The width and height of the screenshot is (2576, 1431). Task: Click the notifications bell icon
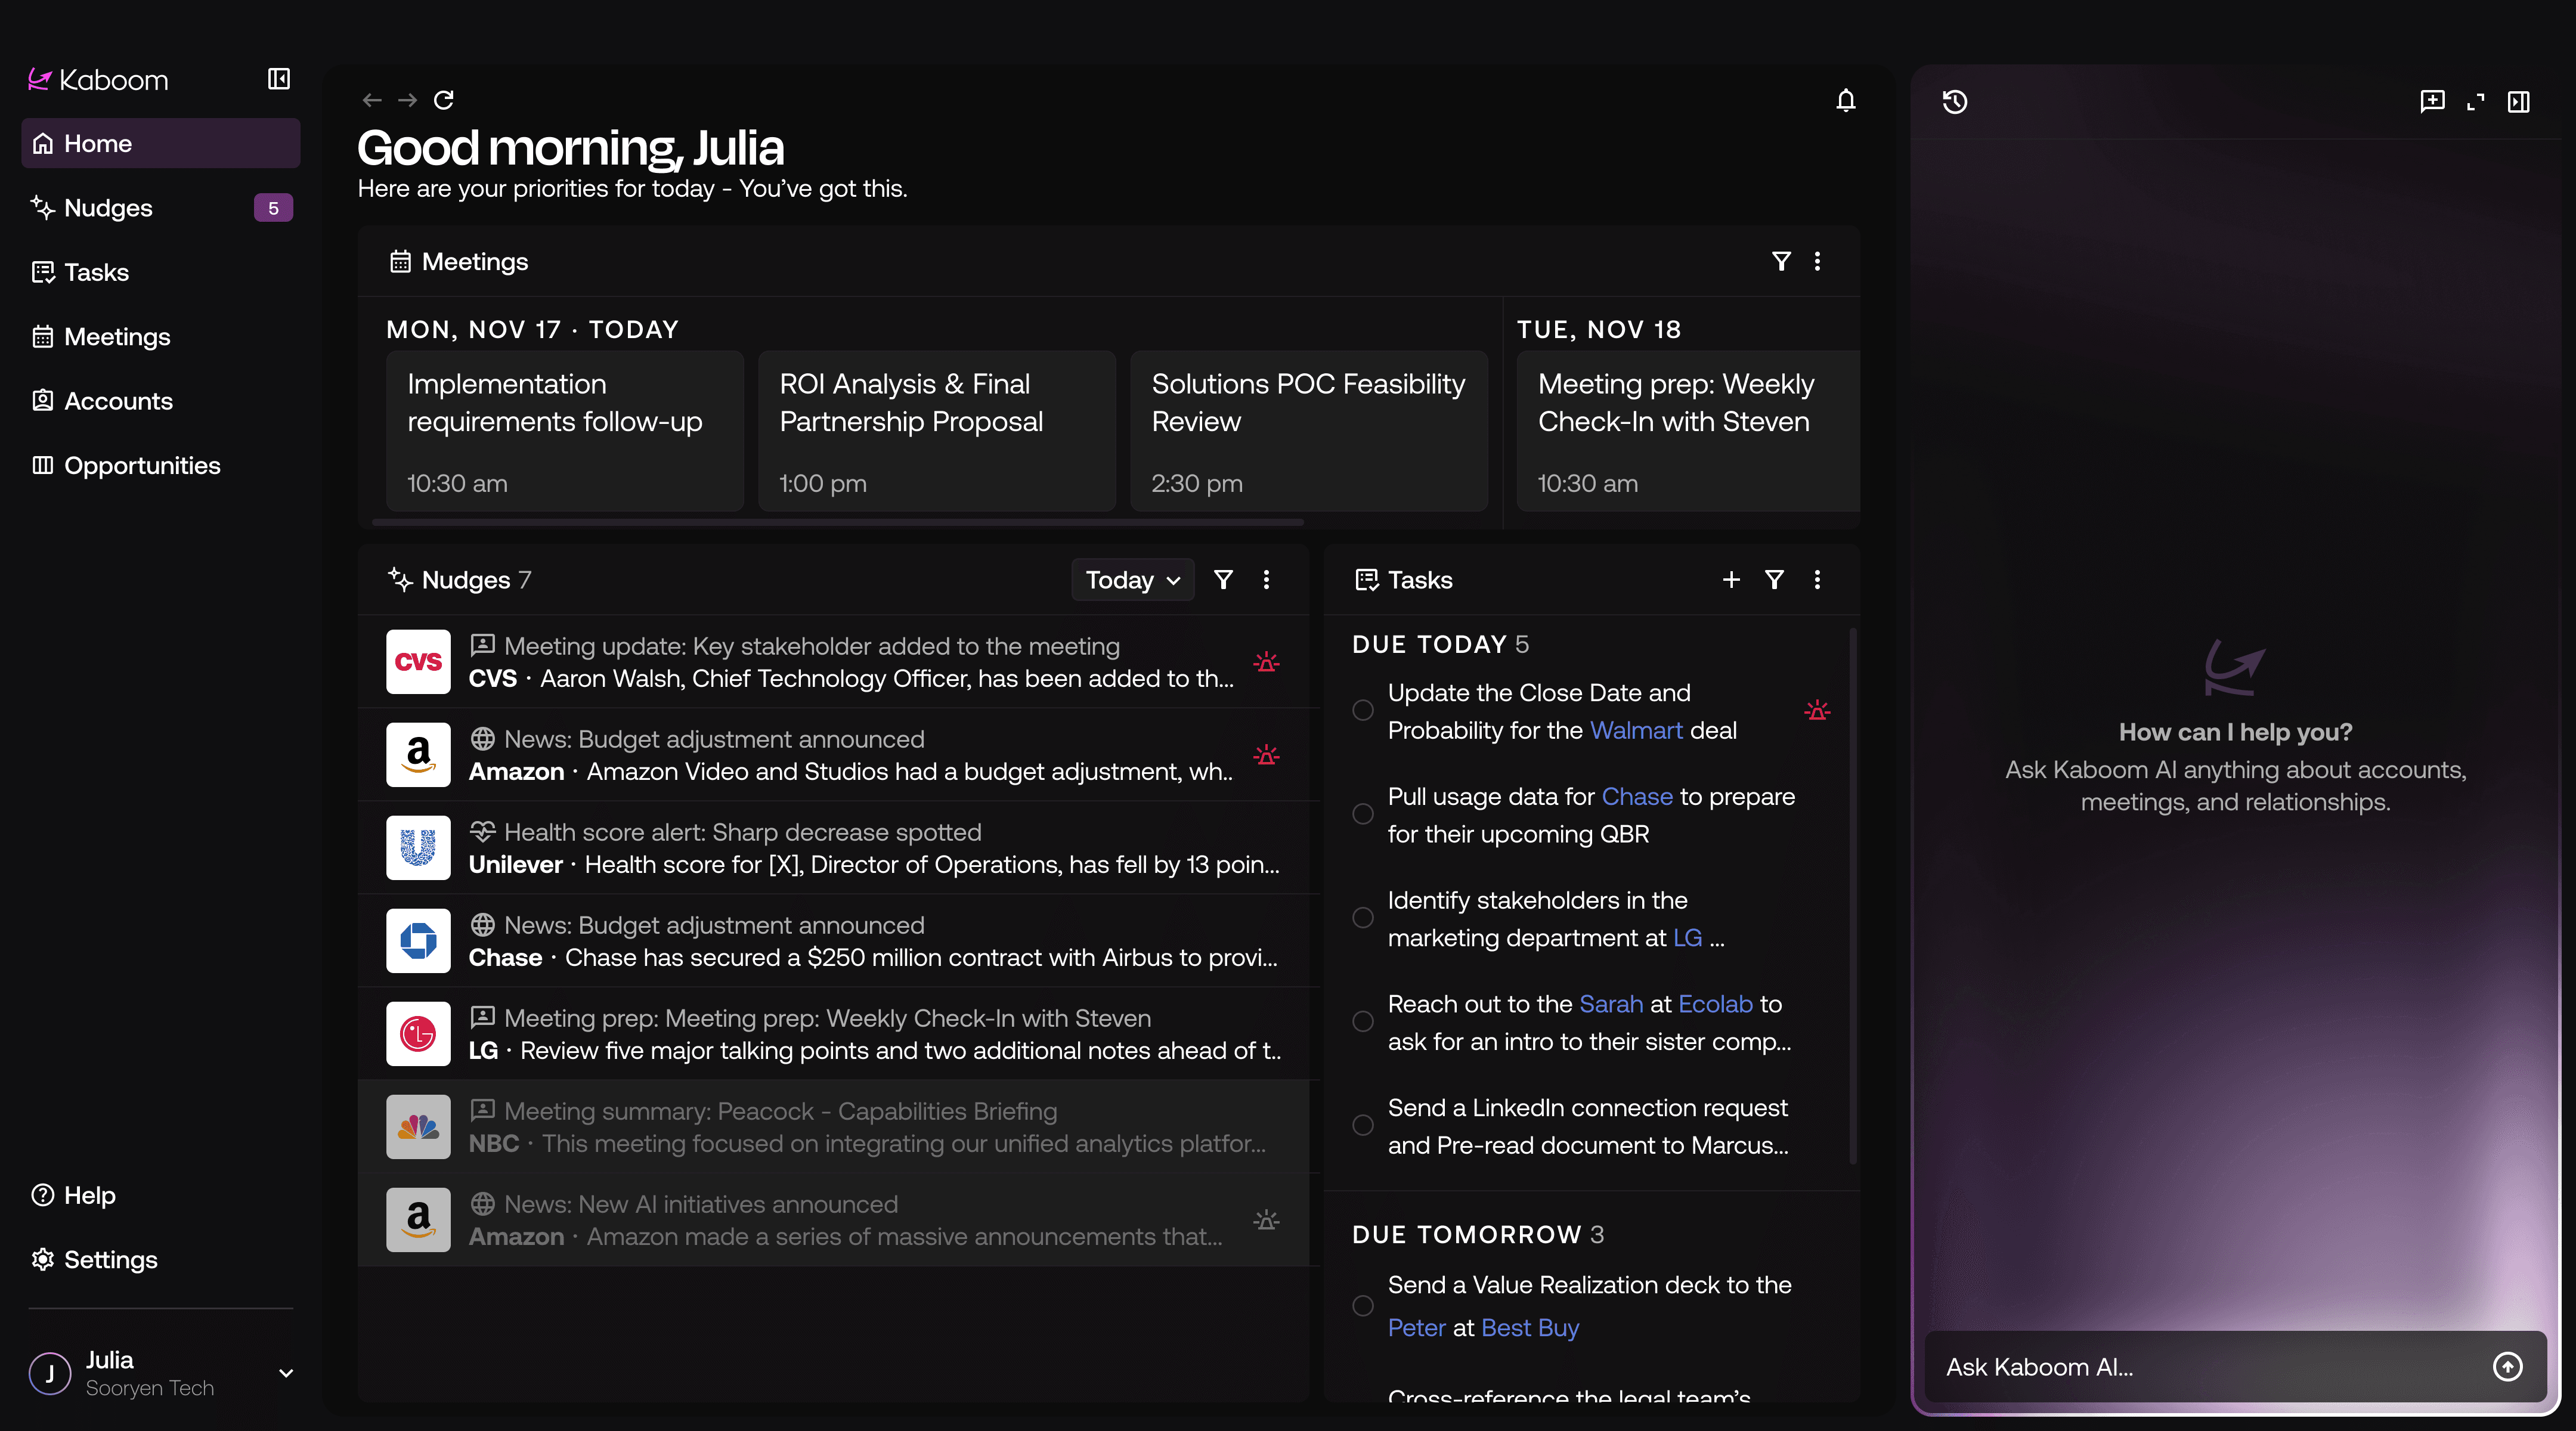click(1845, 100)
